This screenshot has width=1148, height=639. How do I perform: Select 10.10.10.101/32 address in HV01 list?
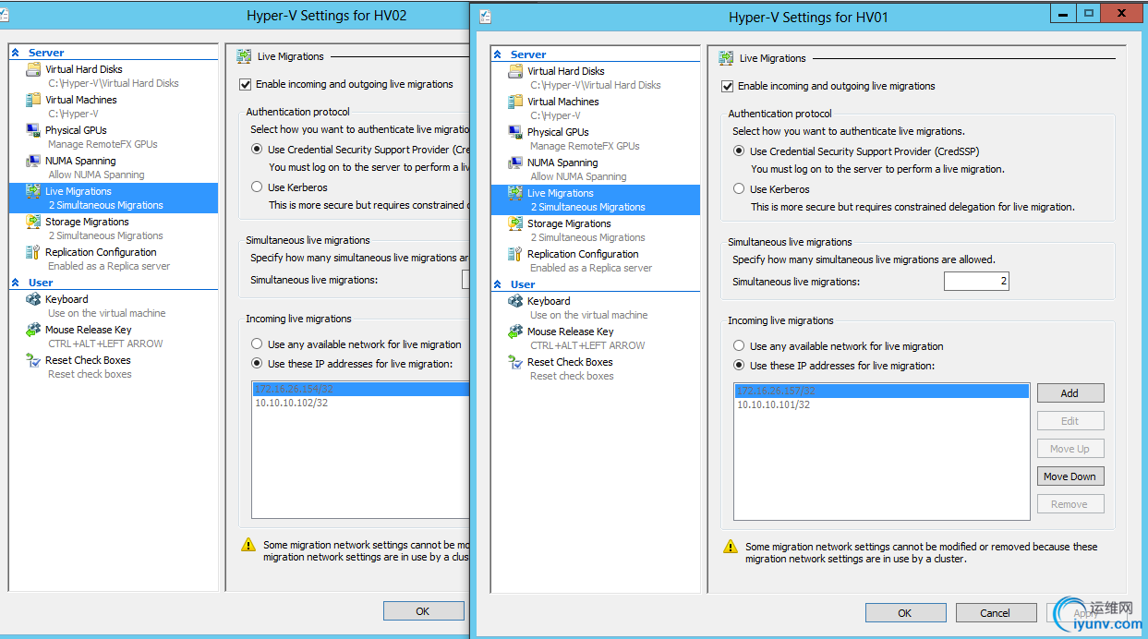(x=881, y=404)
